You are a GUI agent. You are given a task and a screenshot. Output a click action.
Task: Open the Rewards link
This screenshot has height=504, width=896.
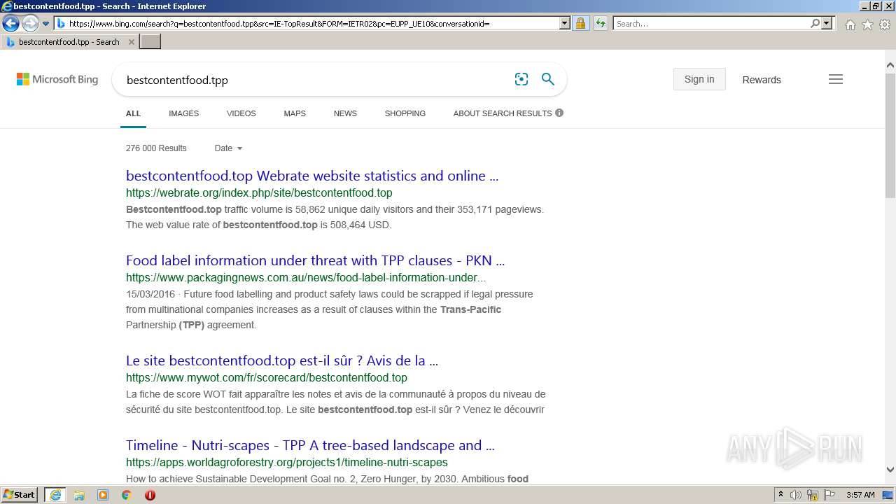tap(762, 80)
